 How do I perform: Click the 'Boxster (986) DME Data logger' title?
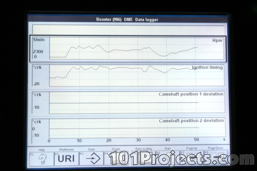[x=127, y=20]
